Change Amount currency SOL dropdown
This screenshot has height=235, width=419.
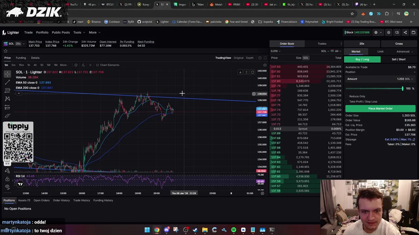click(409, 79)
